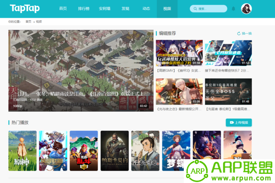The height and width of the screenshot is (183, 275).
Task: Open the 荒野乱斗 game card
Action: click(84, 151)
